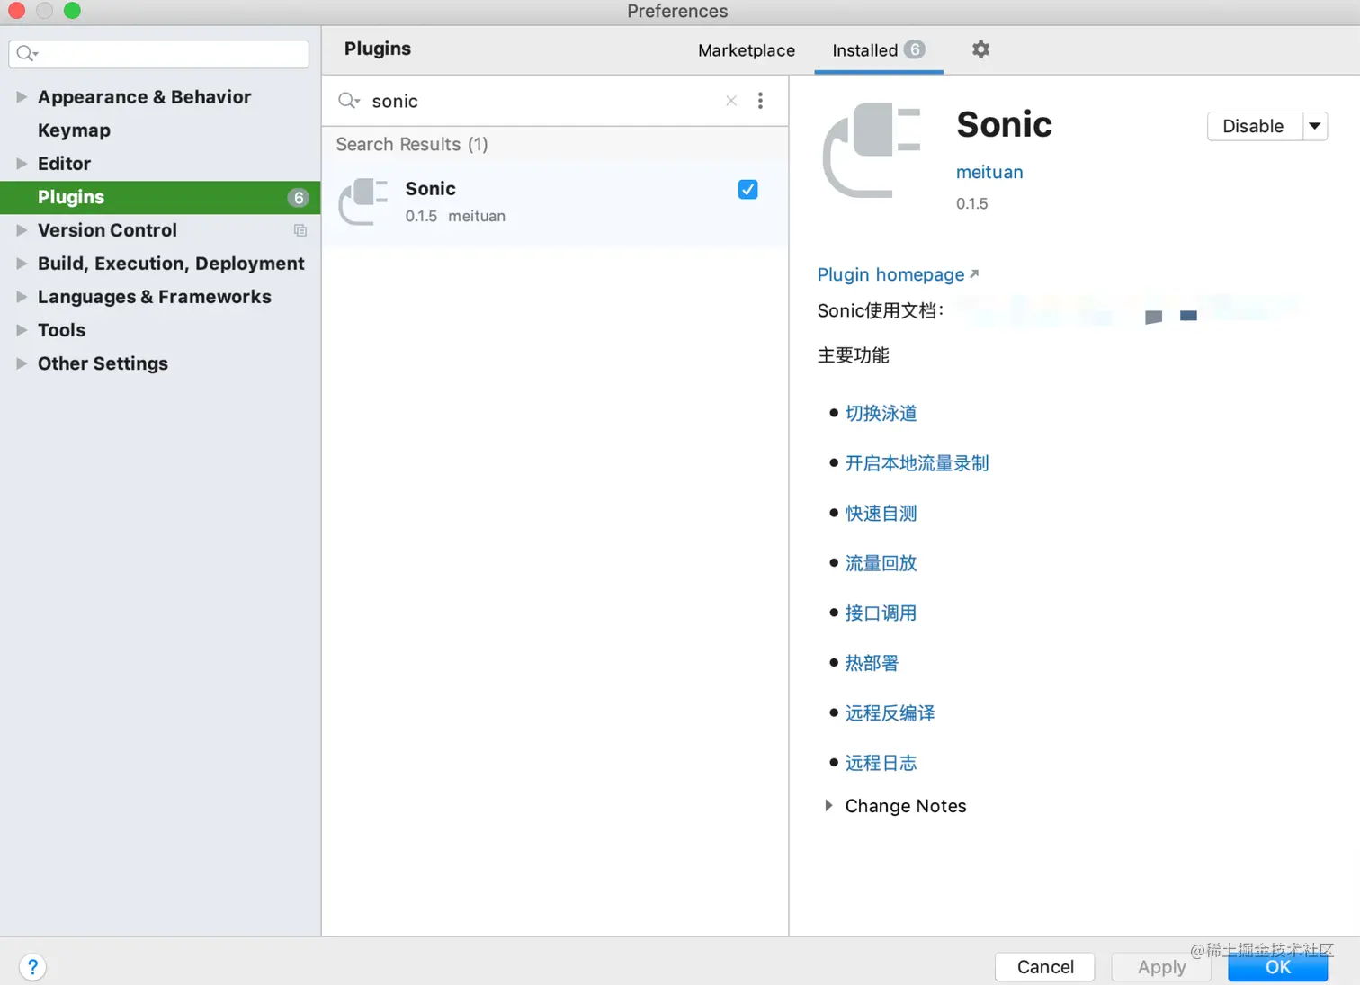This screenshot has width=1360, height=985.
Task: Open the plugin search options menu
Action: click(x=760, y=101)
